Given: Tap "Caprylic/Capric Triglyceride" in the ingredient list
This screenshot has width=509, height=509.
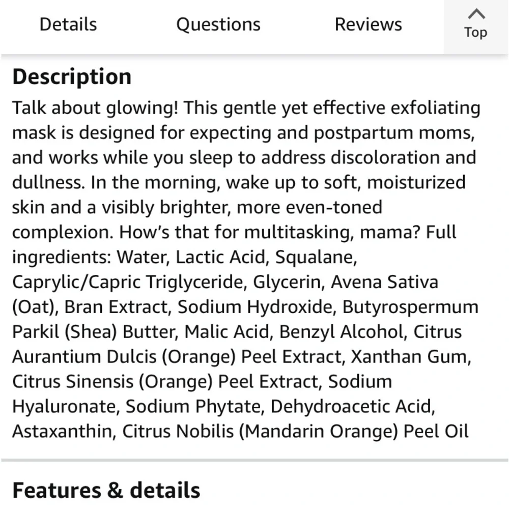Looking at the screenshot, I should coord(128,282).
